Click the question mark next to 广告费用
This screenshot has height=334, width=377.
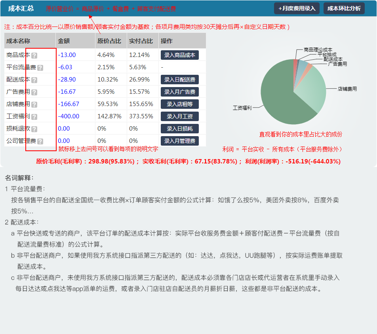point(34,92)
